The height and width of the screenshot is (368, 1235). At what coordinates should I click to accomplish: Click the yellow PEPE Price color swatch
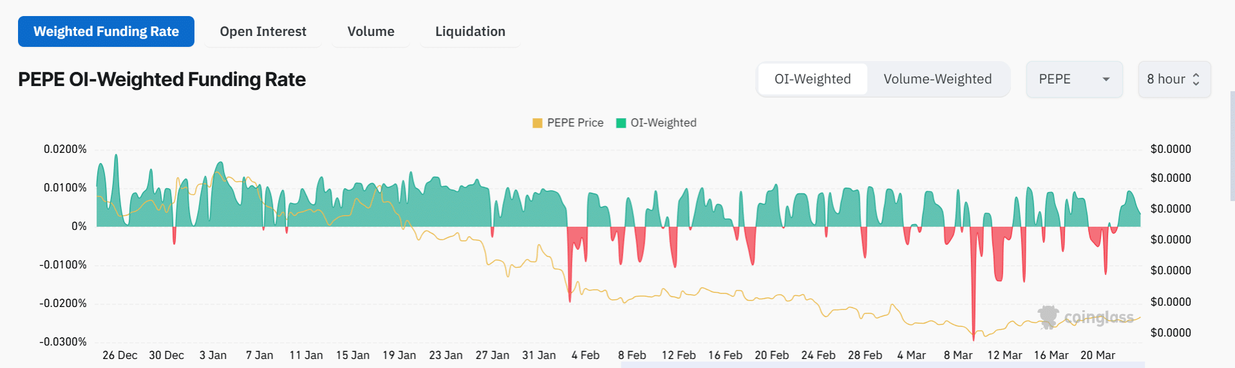pyautogui.click(x=538, y=123)
